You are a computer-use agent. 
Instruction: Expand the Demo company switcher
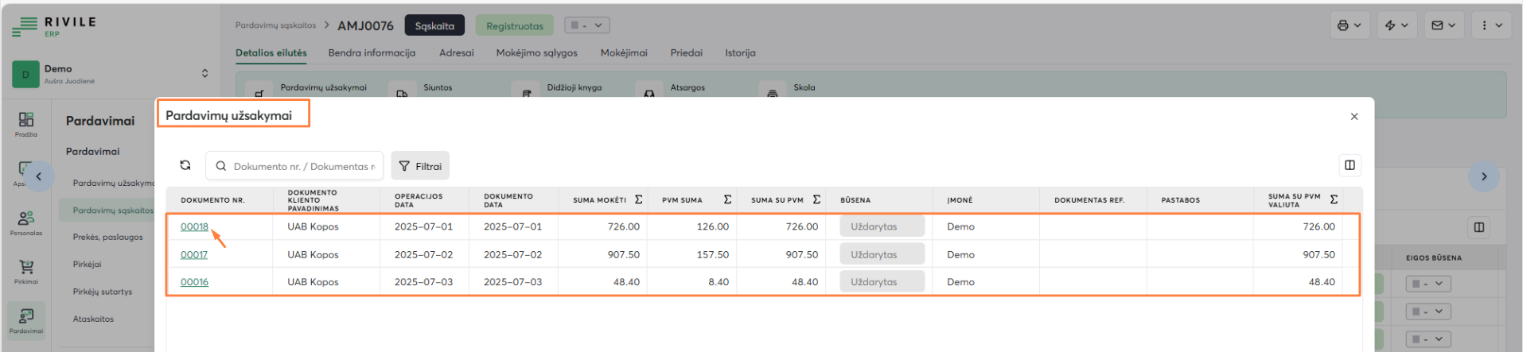click(x=204, y=73)
